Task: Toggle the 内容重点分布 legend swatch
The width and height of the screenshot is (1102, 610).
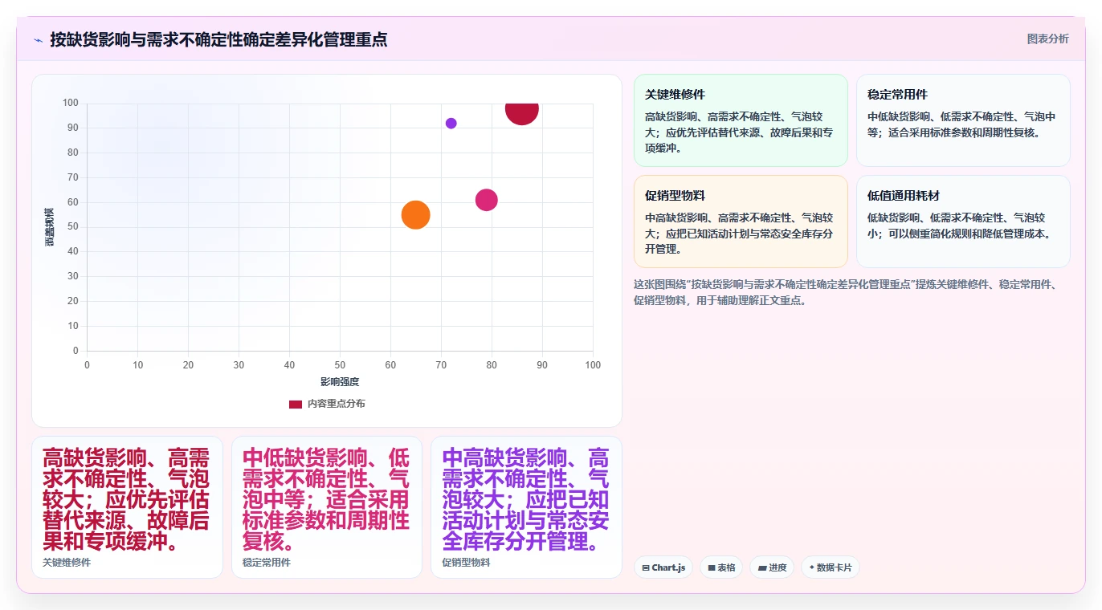Action: click(296, 404)
